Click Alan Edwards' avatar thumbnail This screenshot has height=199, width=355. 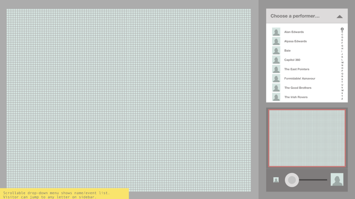point(276,32)
